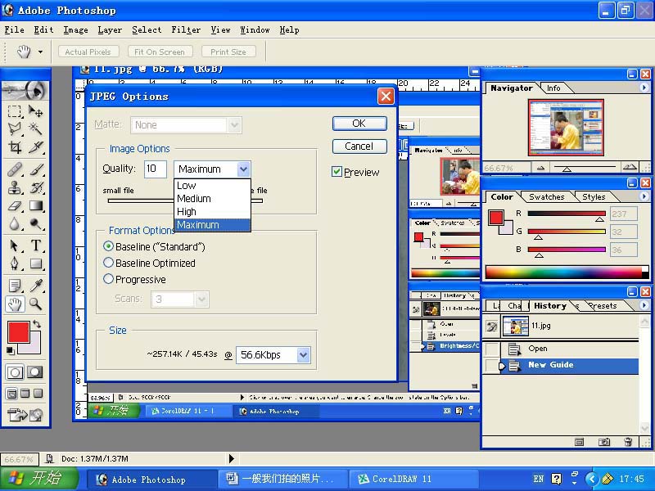The width and height of the screenshot is (655, 491).
Task: Select the Crop tool in toolbox
Action: coord(15,147)
